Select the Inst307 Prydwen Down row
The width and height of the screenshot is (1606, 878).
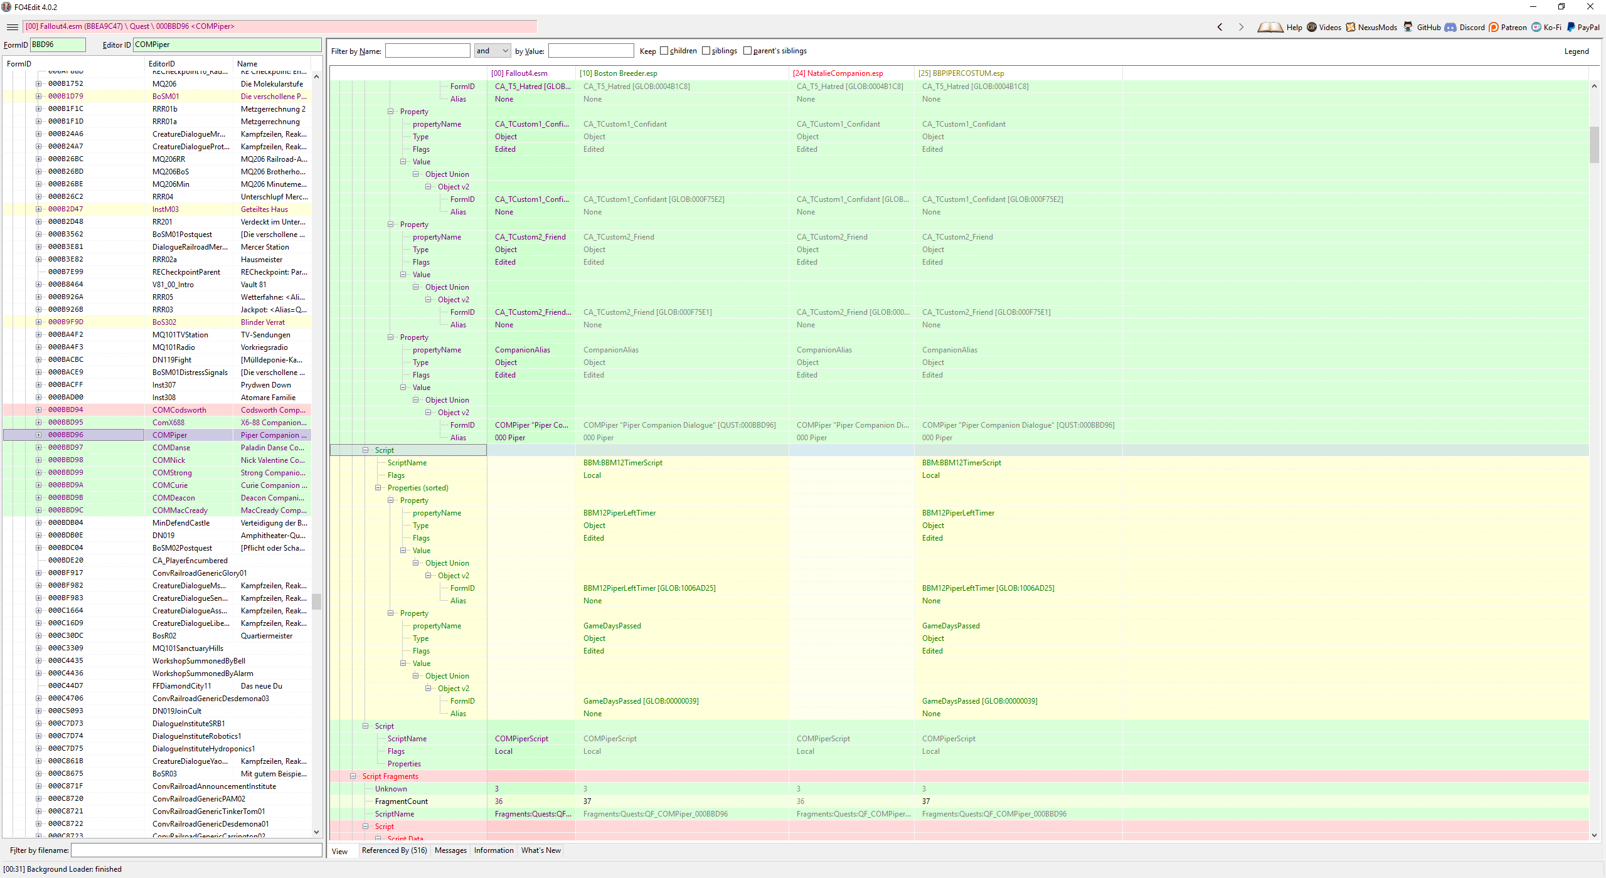click(157, 384)
